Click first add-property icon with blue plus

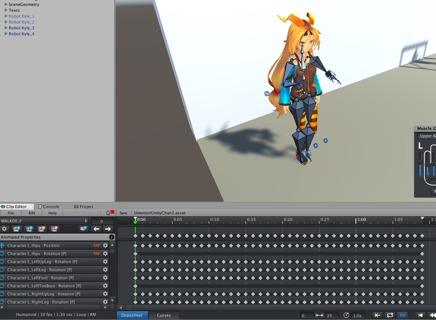tap(17, 229)
